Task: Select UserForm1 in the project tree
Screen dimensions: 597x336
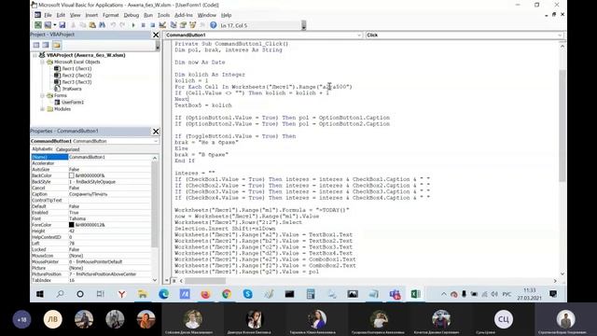Action: (x=69, y=102)
